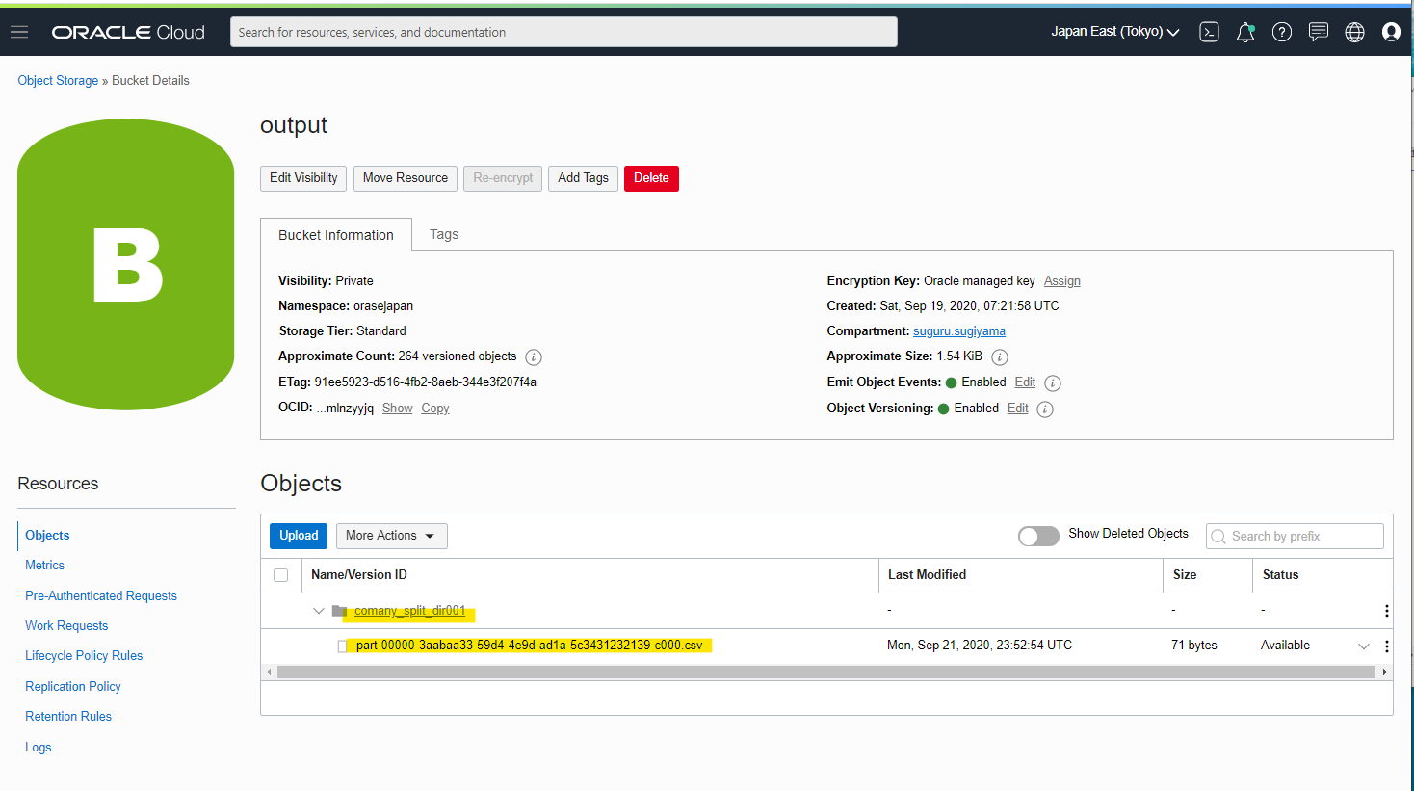
Task: Click the green bucket B icon
Action: tap(126, 264)
